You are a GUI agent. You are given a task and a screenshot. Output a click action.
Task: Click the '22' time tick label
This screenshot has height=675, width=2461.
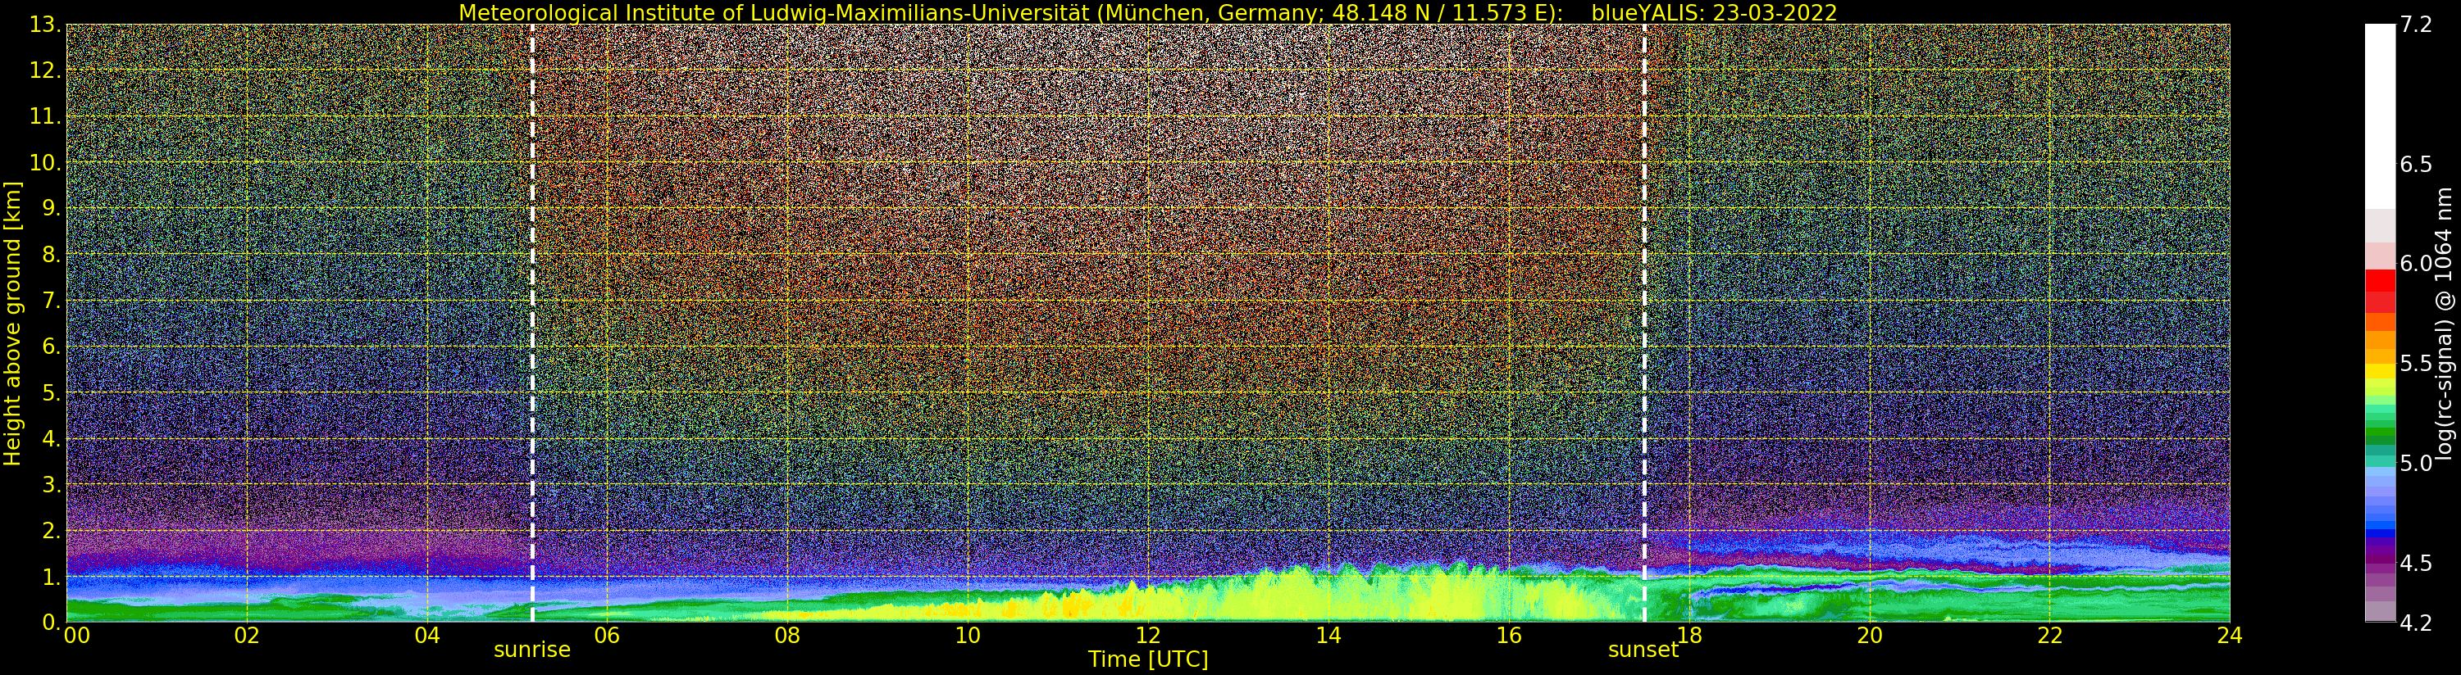point(2050,636)
